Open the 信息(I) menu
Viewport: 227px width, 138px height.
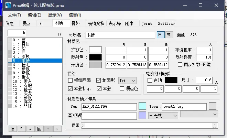coord(75,15)
